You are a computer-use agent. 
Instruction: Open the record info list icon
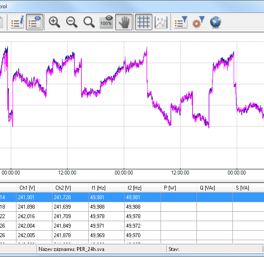pyautogui.click(x=17, y=22)
